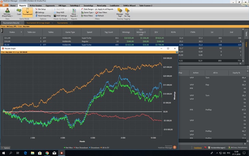The width and height of the screenshot is (249, 156).
Task: Open the Home ribbon tab
Action: [13, 6]
